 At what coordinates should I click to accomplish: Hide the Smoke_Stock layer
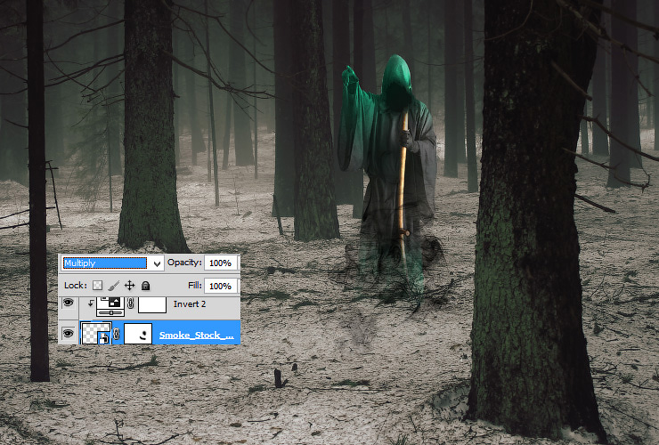(68, 334)
